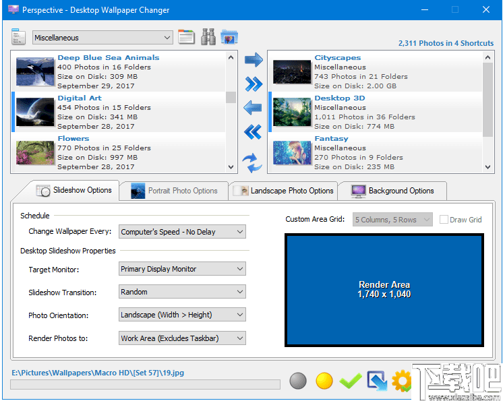Image resolution: width=503 pixels, height=401 pixels.
Task: Click the yellow circle status button
Action: (324, 381)
